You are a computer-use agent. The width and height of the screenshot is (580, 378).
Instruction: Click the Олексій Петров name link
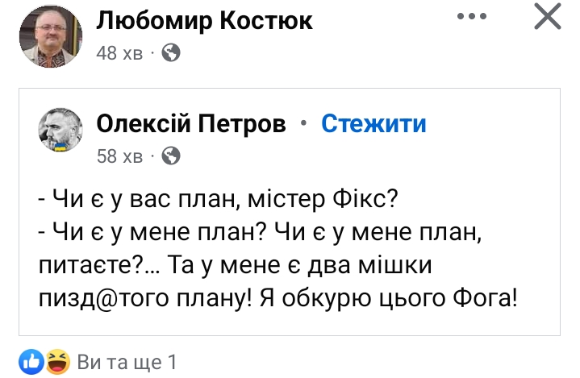pyautogui.click(x=191, y=123)
